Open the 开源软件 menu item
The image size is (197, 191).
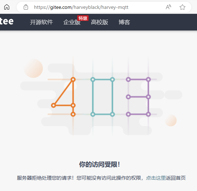41,22
